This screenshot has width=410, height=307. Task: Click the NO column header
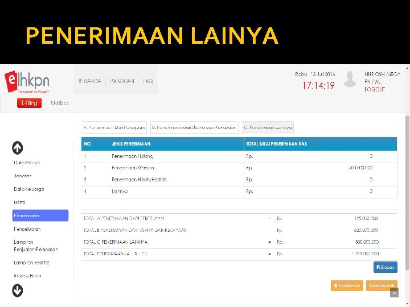[x=87, y=144]
